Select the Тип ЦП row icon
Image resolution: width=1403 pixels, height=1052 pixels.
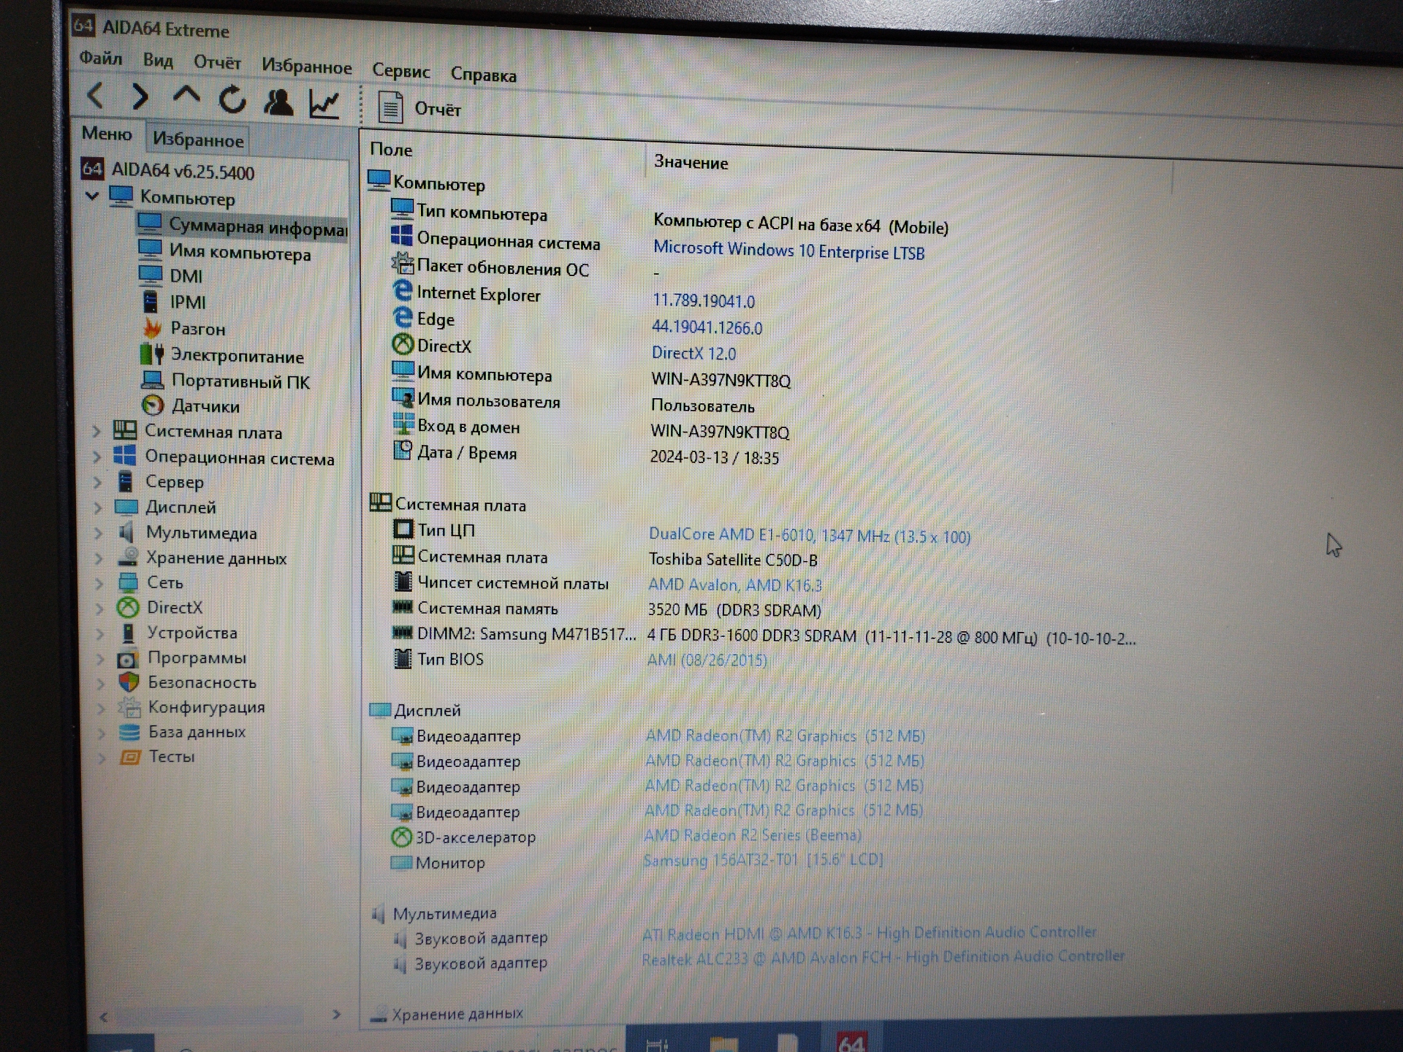click(x=403, y=528)
